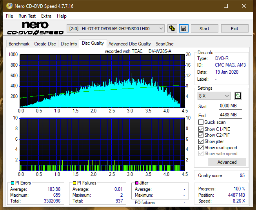The height and width of the screenshot is (210, 256).
Task: Minimize the Nero CD-DVD Speed window
Action: pos(208,6)
